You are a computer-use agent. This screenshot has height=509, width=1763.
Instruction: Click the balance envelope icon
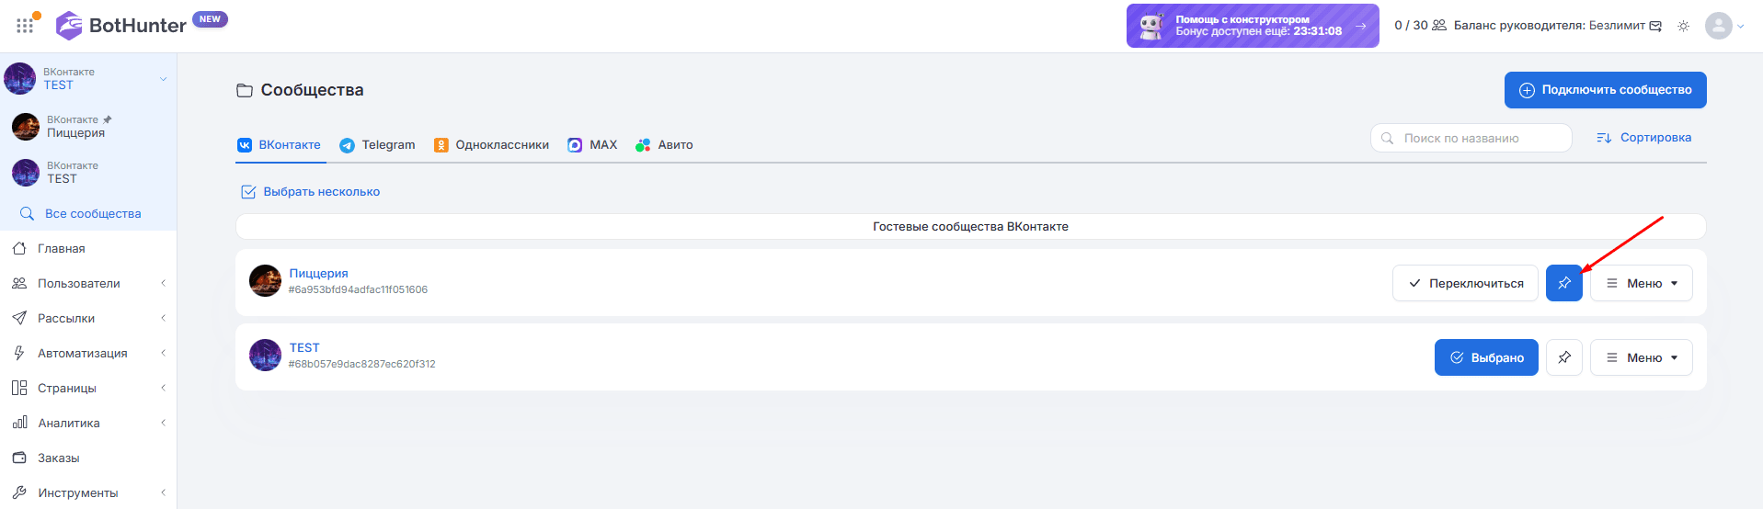1655,26
